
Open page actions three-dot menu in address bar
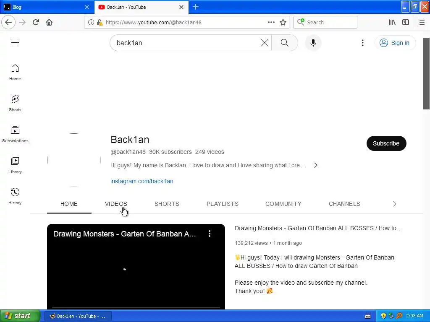pos(271,23)
